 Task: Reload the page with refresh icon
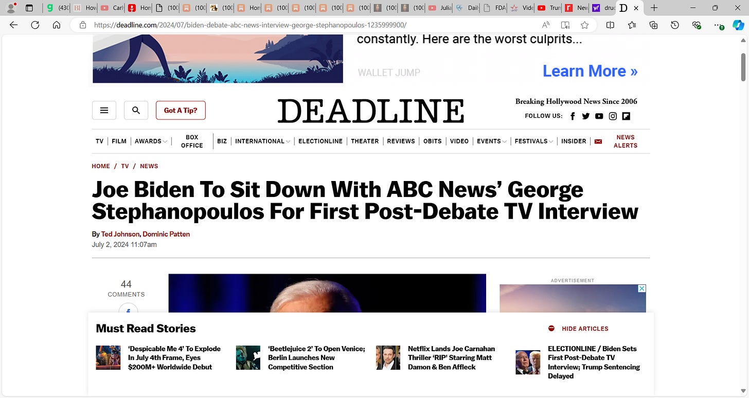click(x=35, y=25)
